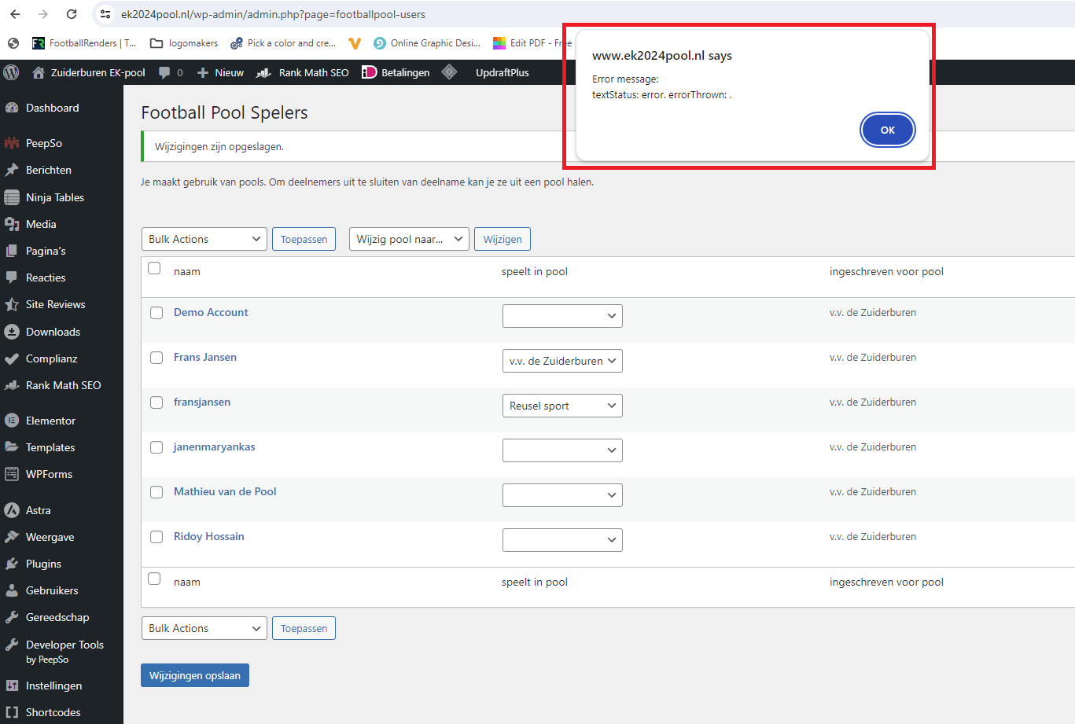Open Ninja Tables in sidebar
This screenshot has height=724, width=1075.
pyautogui.click(x=61, y=197)
